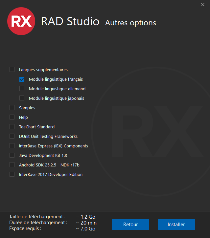Viewport: 210px width, 238px height.
Task: Select Java Development Kit 1.8 checkbox
Action: 12,155
